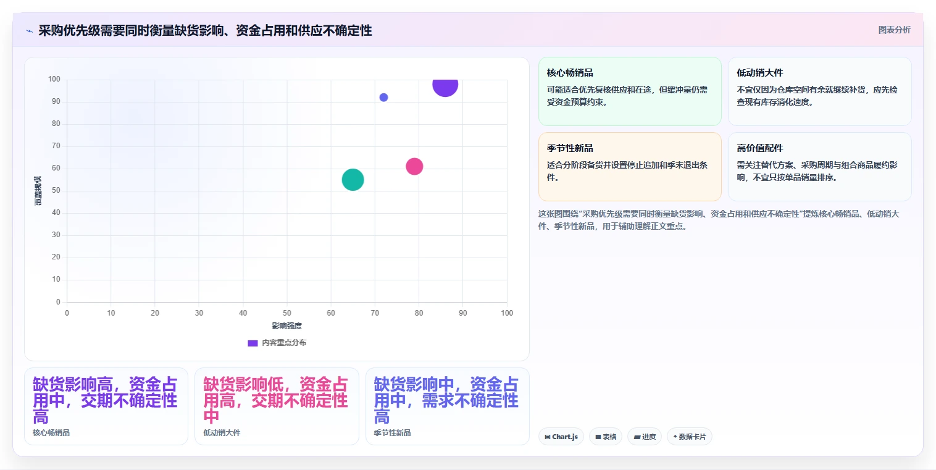This screenshot has width=936, height=470.
Task: Click the 影响强度 x-axis title
Action: click(286, 325)
